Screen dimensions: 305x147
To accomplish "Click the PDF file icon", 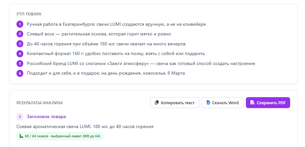I will (252, 103).
